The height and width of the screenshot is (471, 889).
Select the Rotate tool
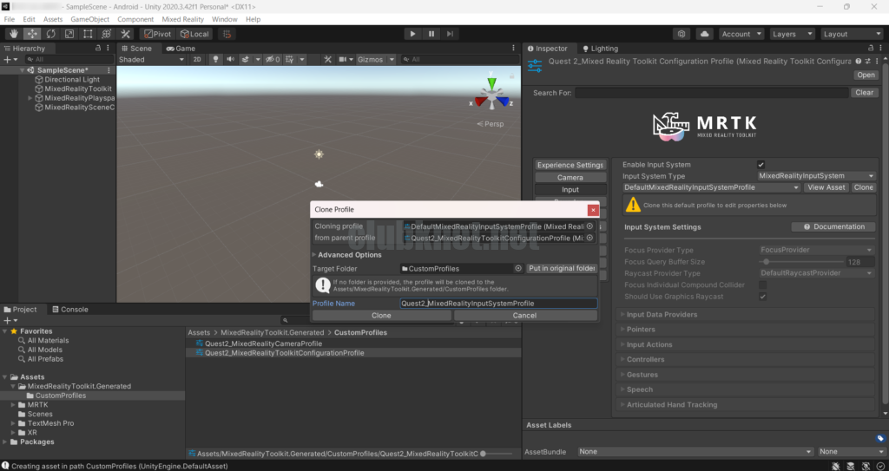(50, 34)
